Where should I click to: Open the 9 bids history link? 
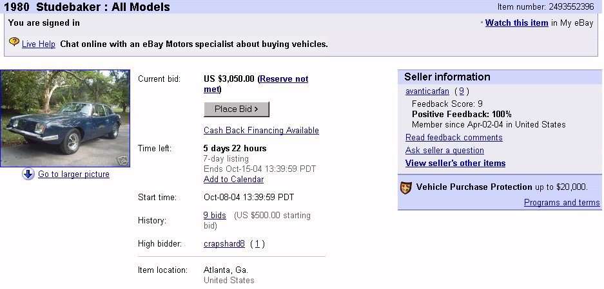tap(215, 216)
